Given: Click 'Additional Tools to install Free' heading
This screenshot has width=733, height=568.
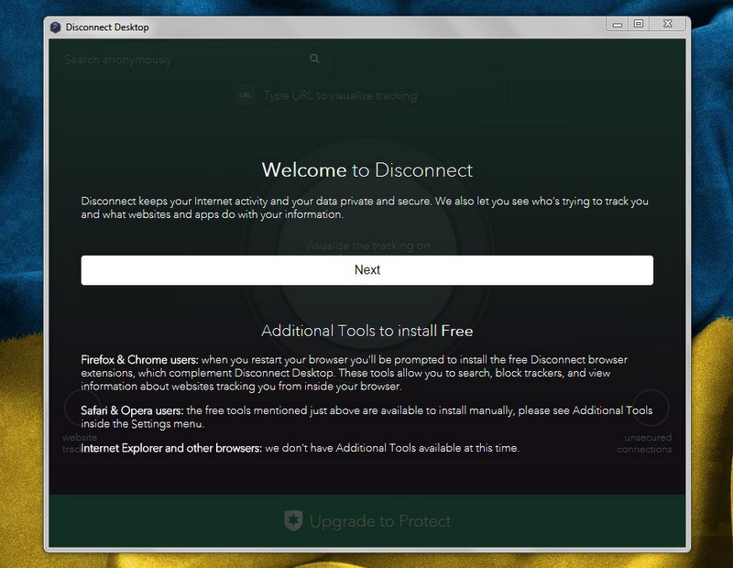Looking at the screenshot, I should tap(367, 331).
